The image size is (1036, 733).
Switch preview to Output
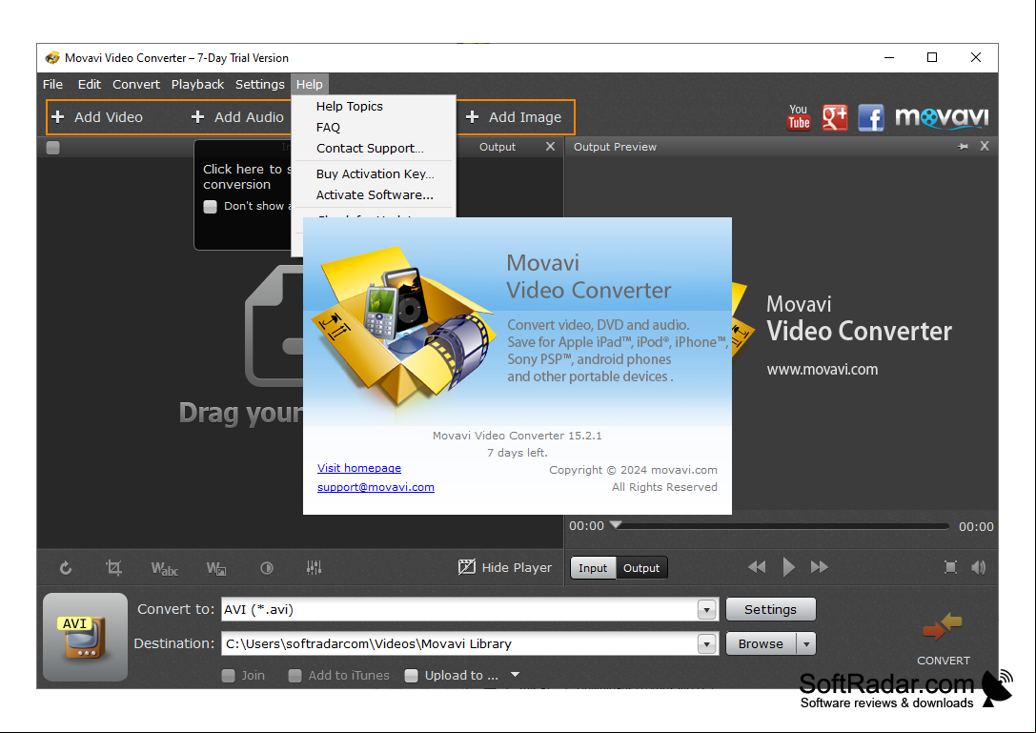[x=641, y=568]
